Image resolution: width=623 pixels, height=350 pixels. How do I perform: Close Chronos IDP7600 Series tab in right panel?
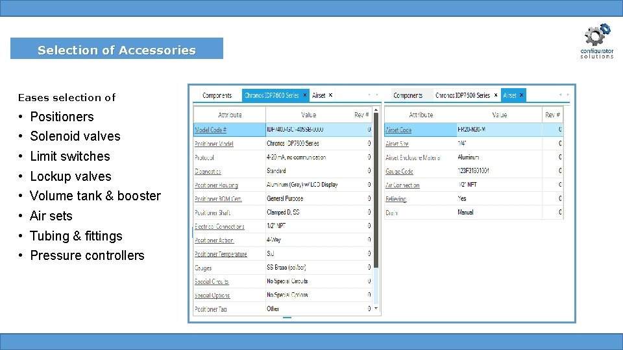pyautogui.click(x=495, y=95)
